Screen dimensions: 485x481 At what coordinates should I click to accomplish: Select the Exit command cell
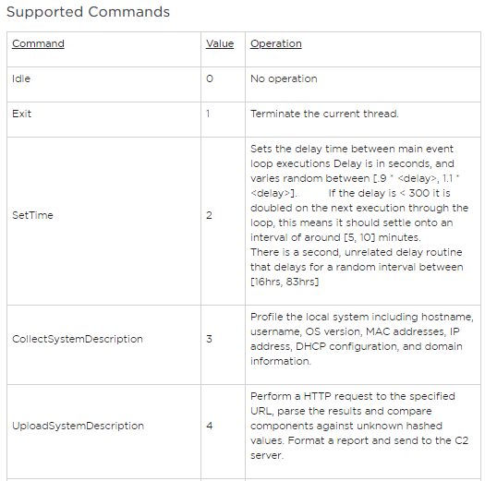pos(103,120)
